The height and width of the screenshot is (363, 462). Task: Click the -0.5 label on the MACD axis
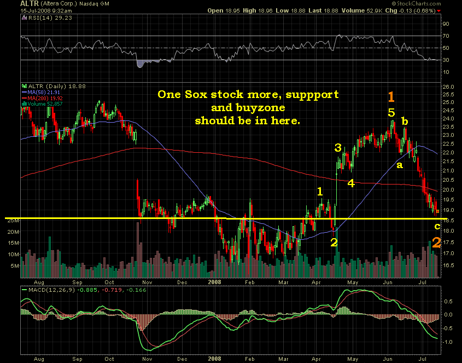448,328
